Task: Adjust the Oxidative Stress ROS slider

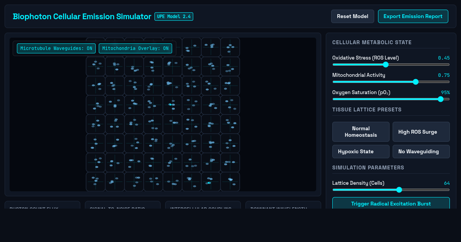Action: coord(391,65)
